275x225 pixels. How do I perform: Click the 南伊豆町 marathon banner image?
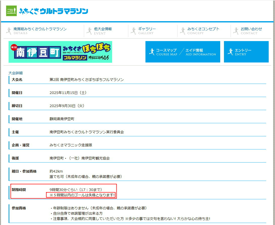60,52
